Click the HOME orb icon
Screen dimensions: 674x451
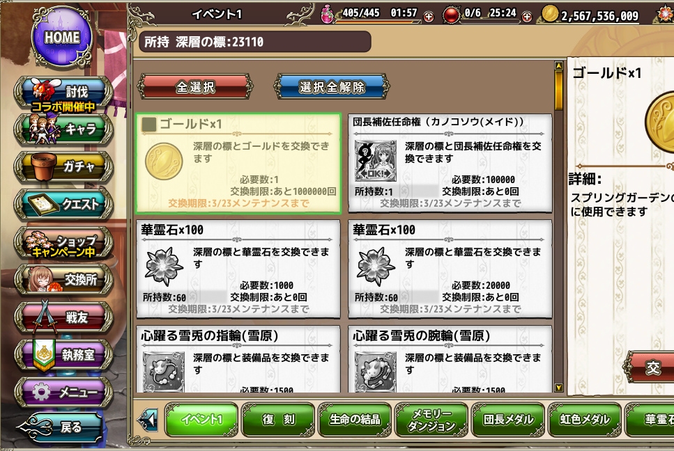pos(62,36)
